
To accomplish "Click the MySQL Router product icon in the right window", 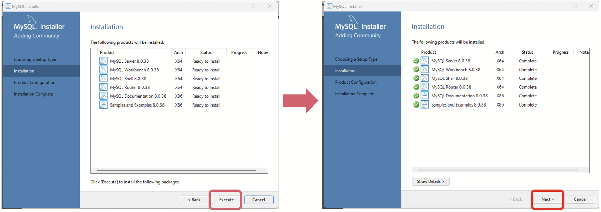I will pos(425,87).
